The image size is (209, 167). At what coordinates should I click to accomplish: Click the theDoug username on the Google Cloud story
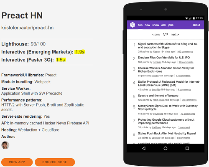[156, 127]
